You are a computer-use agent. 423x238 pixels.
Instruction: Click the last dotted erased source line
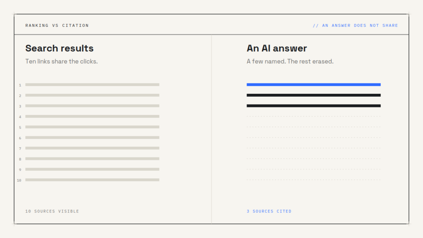(x=314, y=180)
